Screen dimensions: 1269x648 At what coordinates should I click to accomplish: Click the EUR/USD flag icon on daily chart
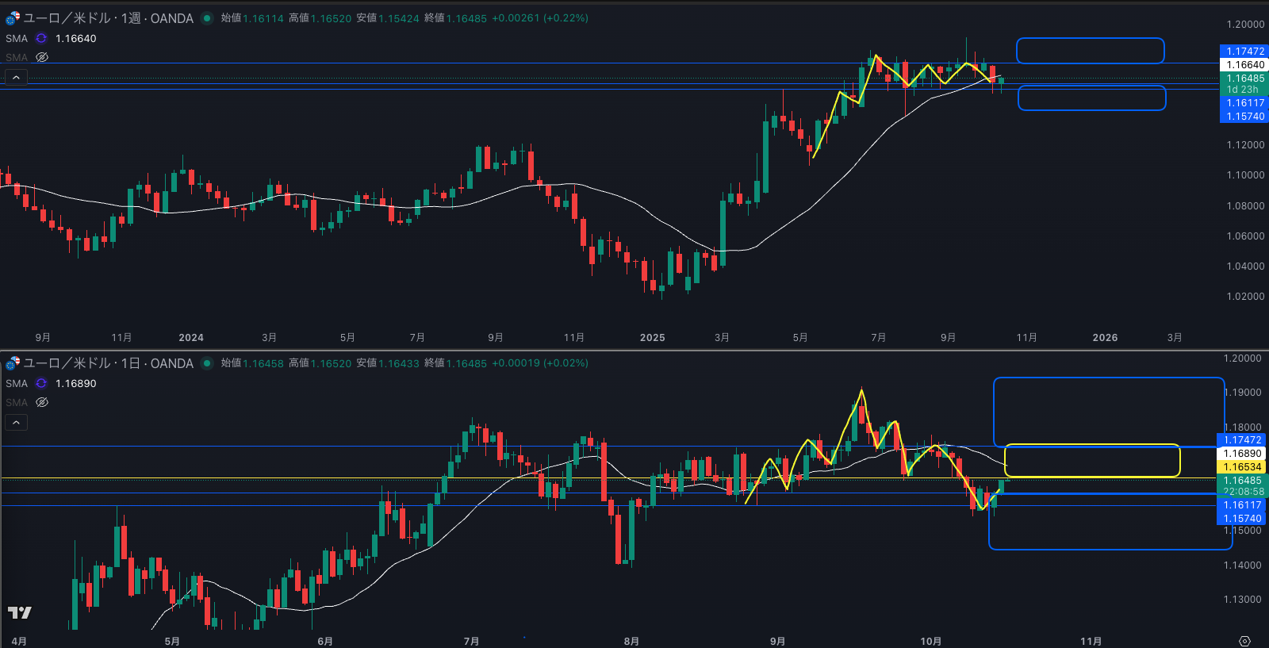(x=12, y=363)
